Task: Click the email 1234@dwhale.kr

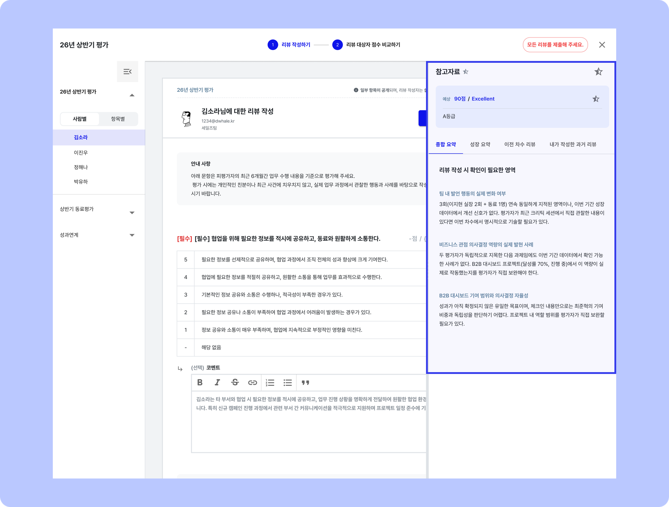Action: coord(218,121)
